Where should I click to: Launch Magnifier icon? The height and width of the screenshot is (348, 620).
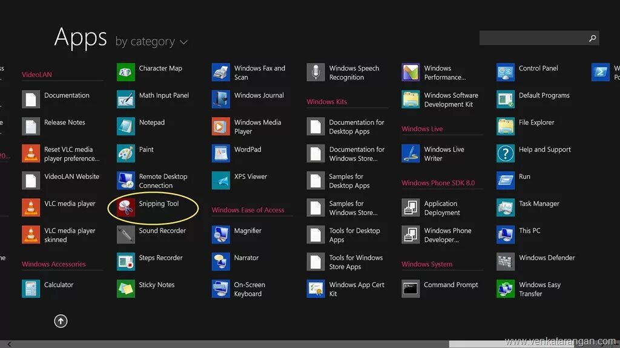click(220, 235)
